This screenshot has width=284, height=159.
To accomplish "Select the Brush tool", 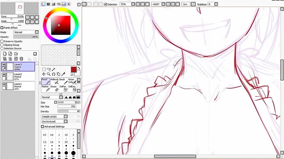I will click(x=63, y=81).
